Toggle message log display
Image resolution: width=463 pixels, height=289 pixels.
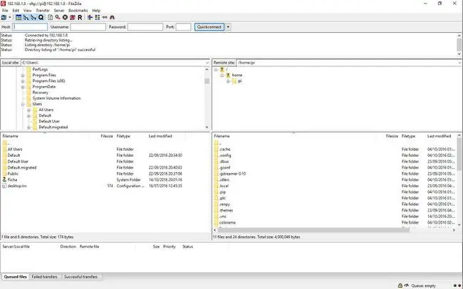coord(19,17)
